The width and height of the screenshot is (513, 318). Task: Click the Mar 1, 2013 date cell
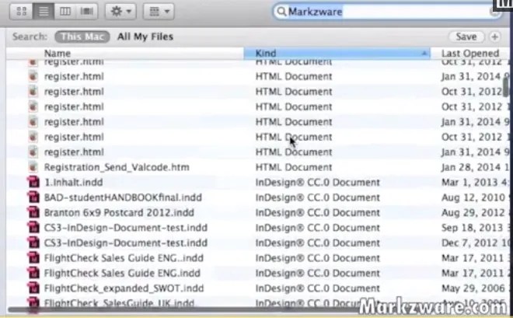pyautogui.click(x=476, y=182)
